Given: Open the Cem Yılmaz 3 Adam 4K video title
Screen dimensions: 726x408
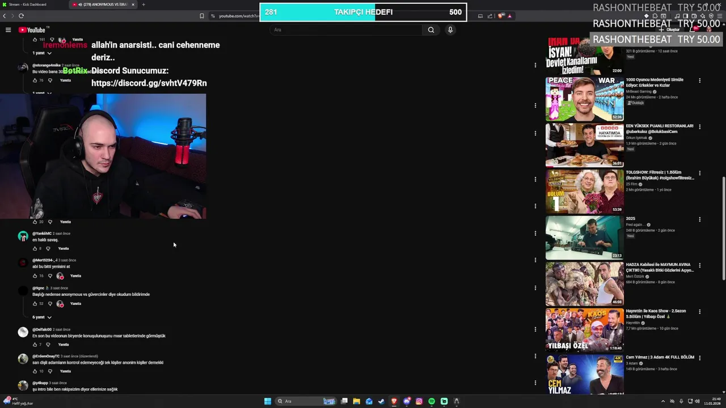Looking at the screenshot, I should [660, 358].
